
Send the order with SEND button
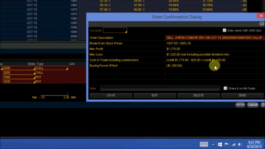click(x=242, y=96)
